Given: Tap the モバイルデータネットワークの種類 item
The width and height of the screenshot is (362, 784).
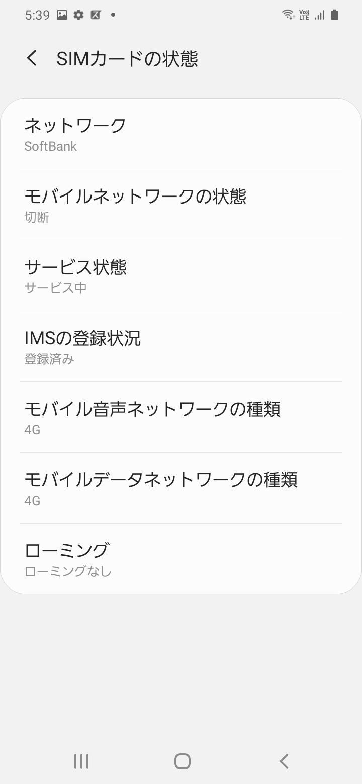Looking at the screenshot, I should tap(181, 488).
